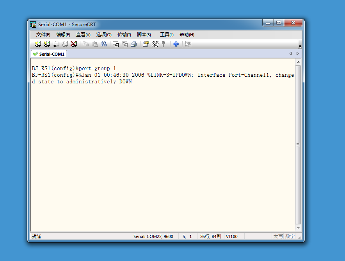Click the grayed Reconnect icon
The image size is (345, 261).
click(x=65, y=44)
